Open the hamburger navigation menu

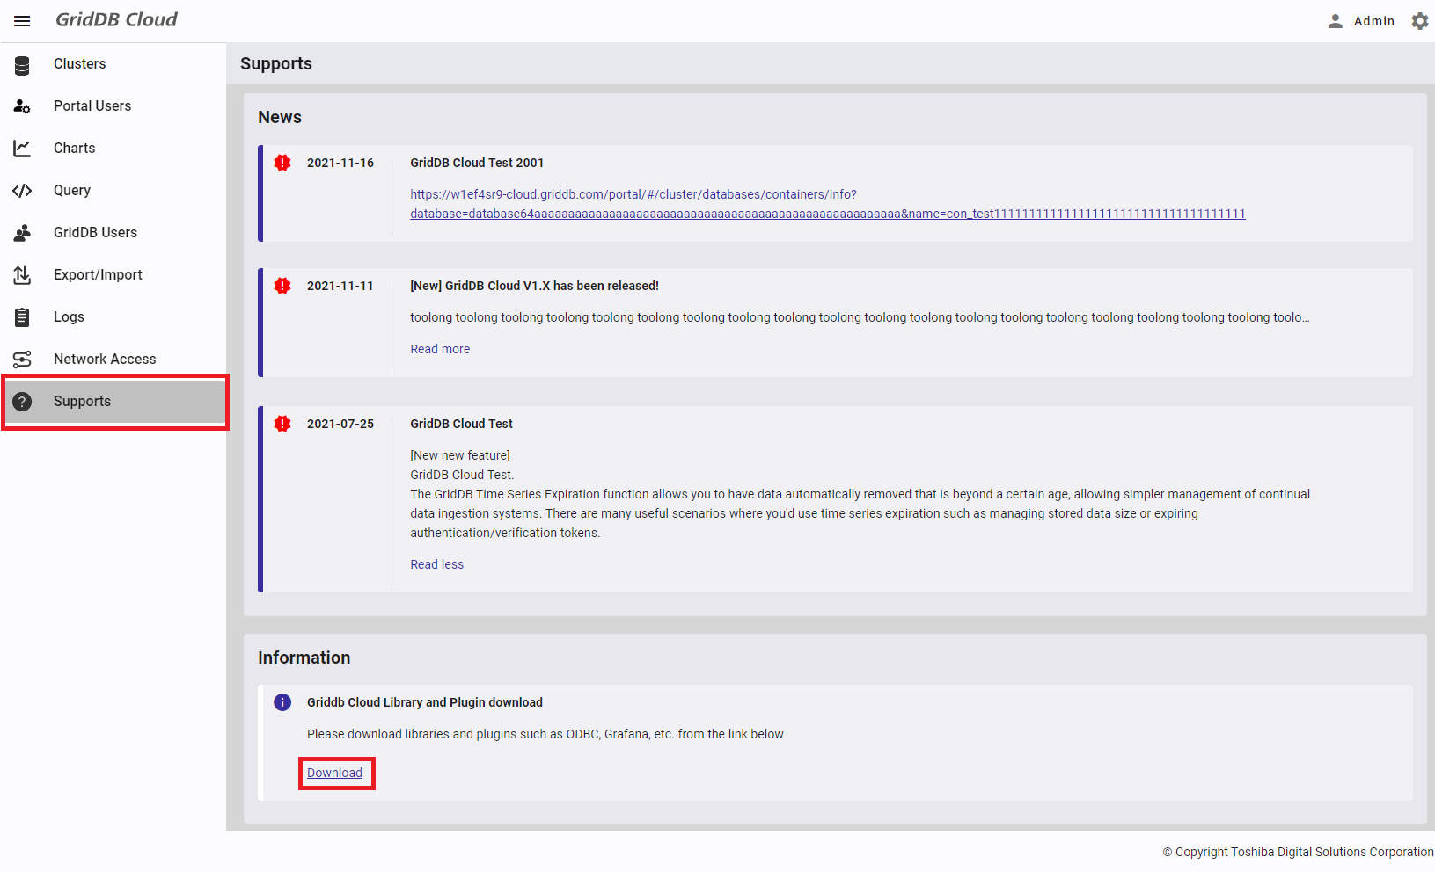click(x=22, y=21)
